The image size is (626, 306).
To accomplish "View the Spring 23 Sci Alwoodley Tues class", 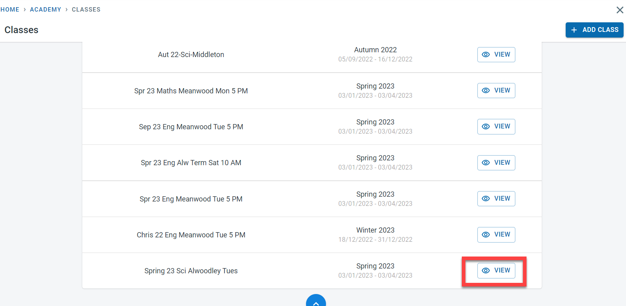I will coord(496,270).
